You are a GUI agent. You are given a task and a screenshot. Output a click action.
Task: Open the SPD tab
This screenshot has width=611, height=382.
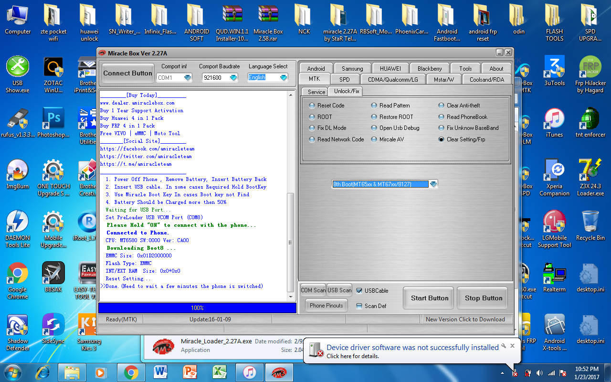344,79
